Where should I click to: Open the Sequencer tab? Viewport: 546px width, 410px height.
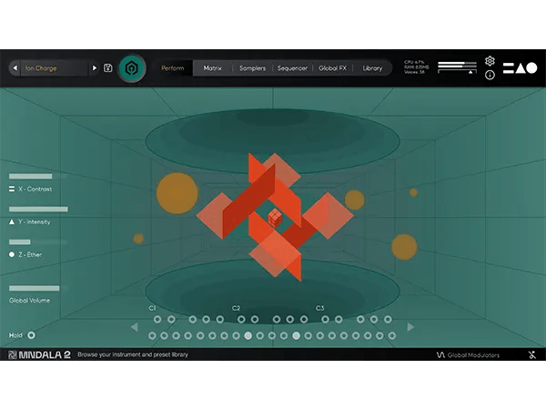pyautogui.click(x=292, y=68)
